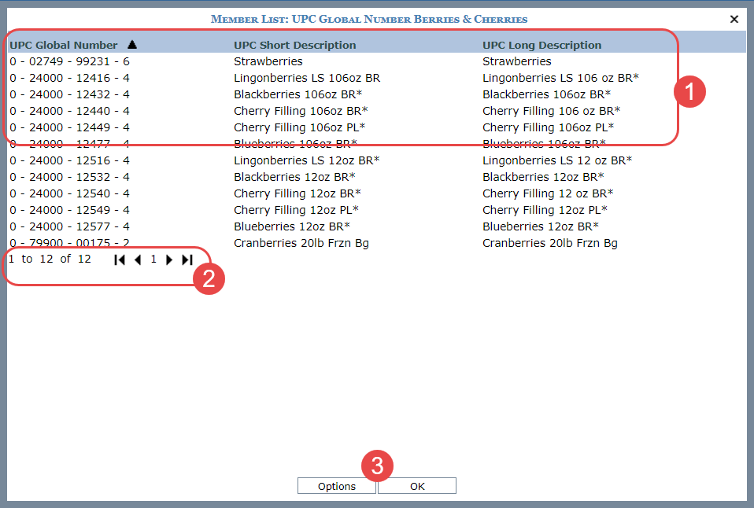Viewport: 754px width, 508px height.
Task: Click Cherry Filling 106oz PL* short description
Action: point(299,127)
